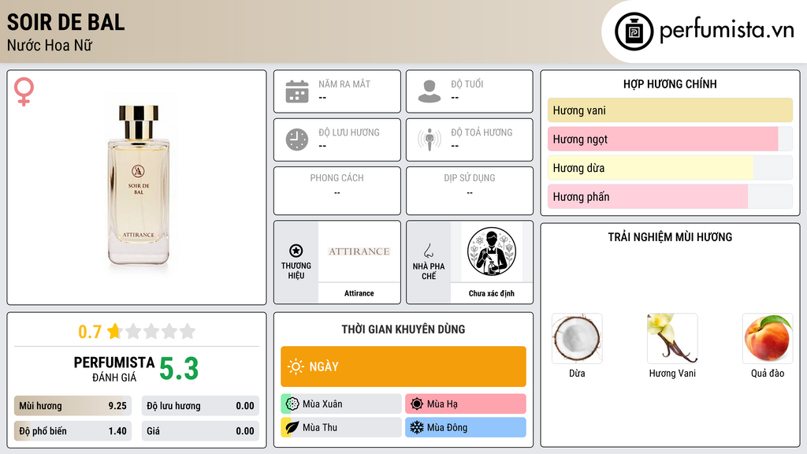The width and height of the screenshot is (807, 454).
Task: Click the orange Ngày time-of-day bar
Action: (403, 367)
